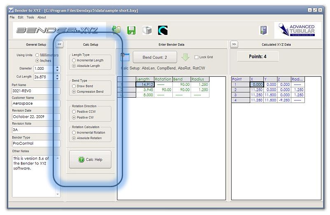This screenshot has height=215, width=330.
Task: Click the Advanced Tubular Technologies logo
Action: 295,30
